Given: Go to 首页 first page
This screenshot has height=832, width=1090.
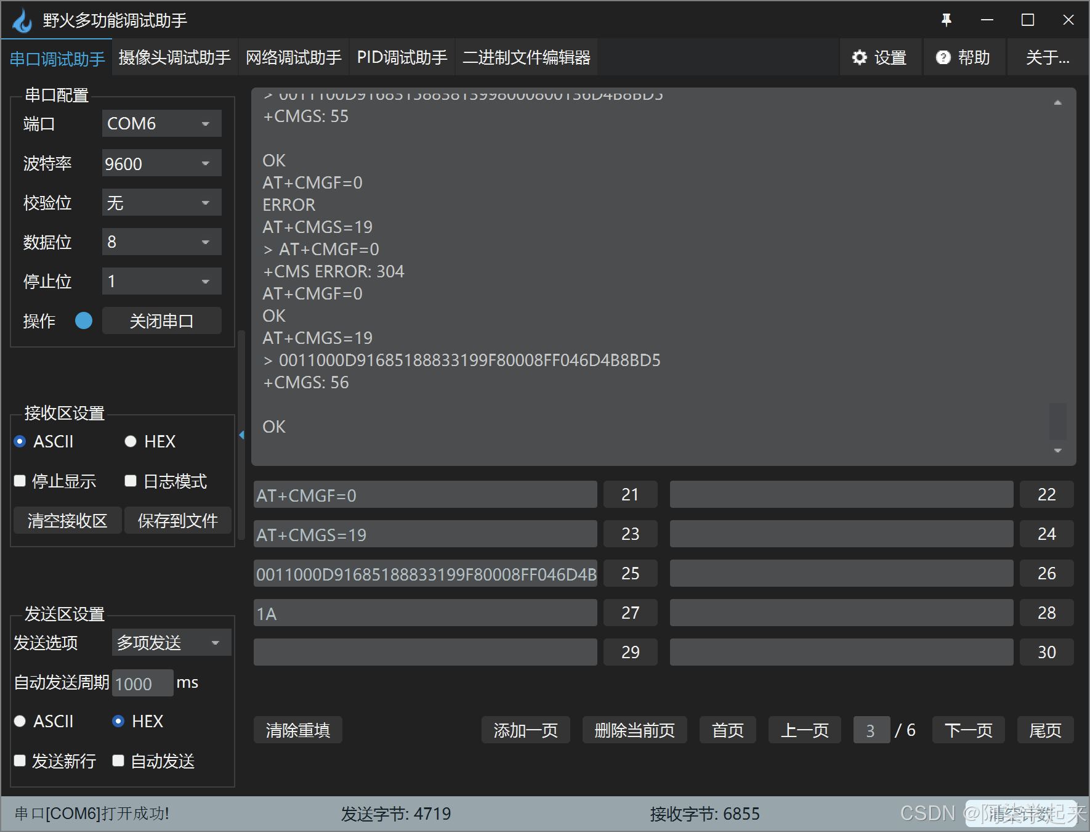Looking at the screenshot, I should tap(728, 730).
